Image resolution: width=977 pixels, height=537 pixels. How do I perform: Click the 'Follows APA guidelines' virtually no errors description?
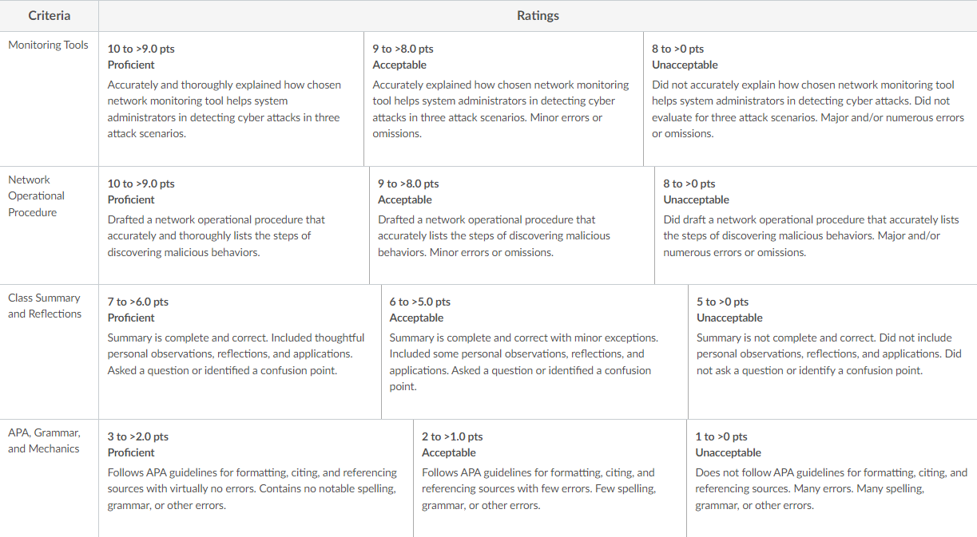click(x=252, y=488)
